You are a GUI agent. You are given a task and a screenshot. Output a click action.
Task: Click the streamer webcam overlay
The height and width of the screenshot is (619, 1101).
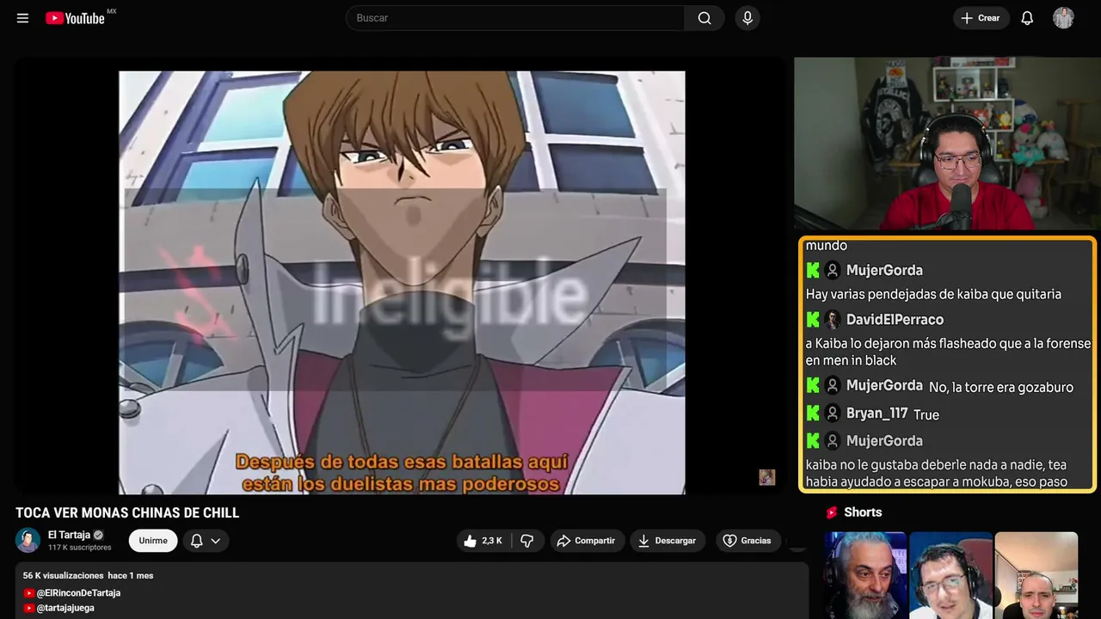(x=945, y=144)
